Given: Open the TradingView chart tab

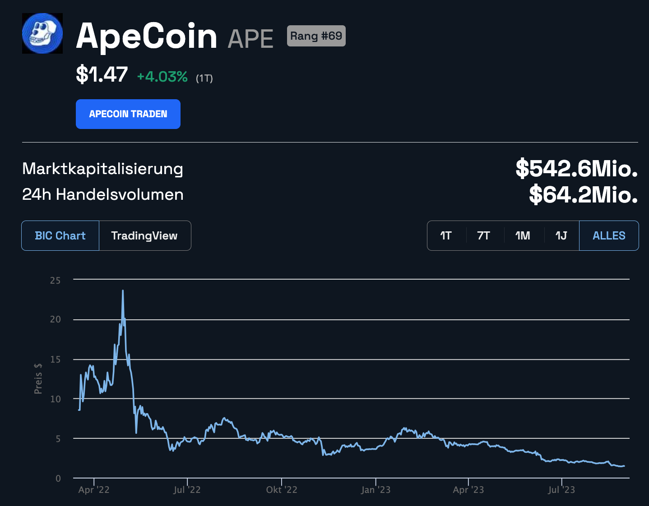Looking at the screenshot, I should (x=144, y=236).
